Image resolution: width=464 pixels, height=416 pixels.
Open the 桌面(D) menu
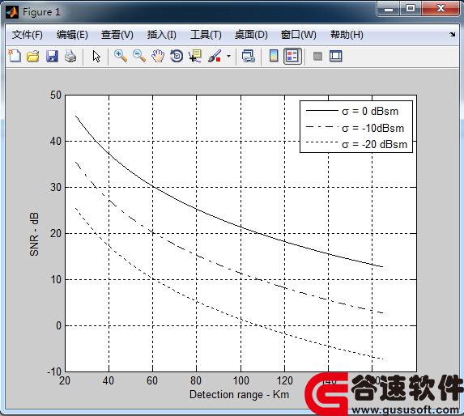(251, 35)
